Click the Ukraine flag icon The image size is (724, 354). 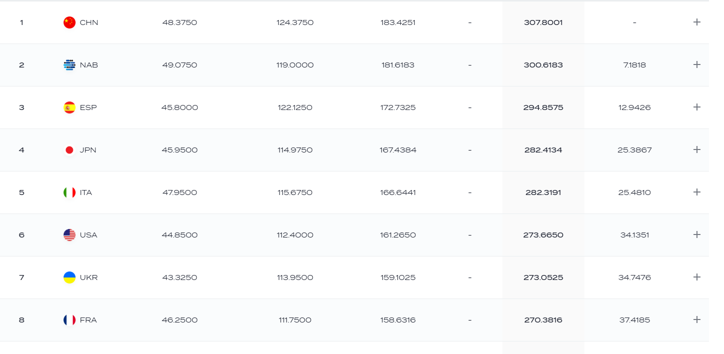point(70,277)
